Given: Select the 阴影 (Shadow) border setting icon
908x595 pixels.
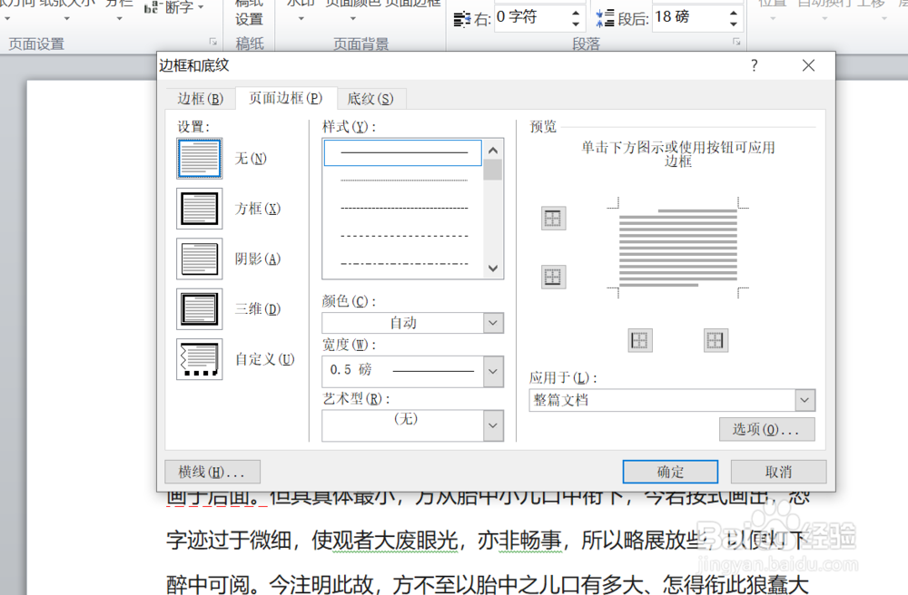Looking at the screenshot, I should 199,259.
